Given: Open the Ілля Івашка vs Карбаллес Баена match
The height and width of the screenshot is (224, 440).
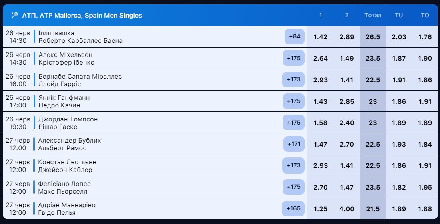Looking at the screenshot, I should [80, 37].
